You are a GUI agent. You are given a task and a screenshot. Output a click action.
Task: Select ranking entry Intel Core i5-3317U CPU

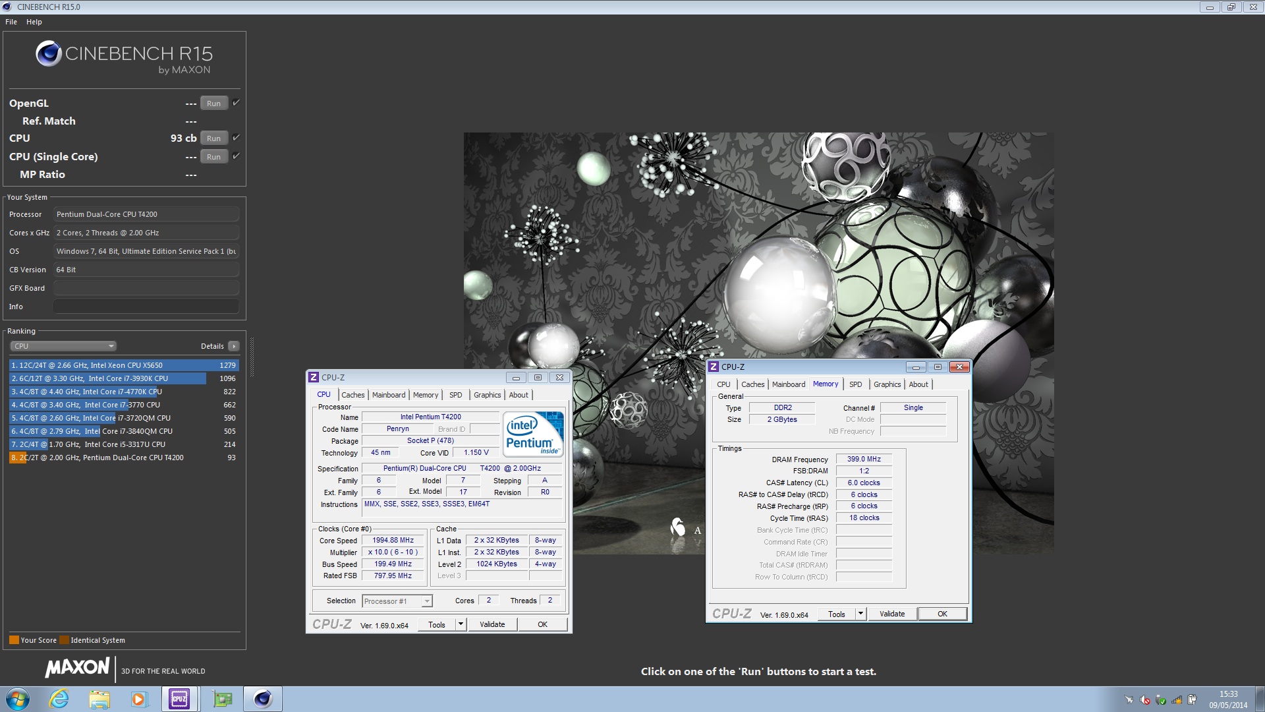pos(124,444)
